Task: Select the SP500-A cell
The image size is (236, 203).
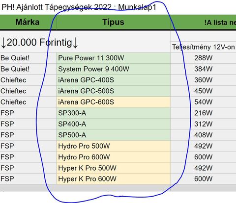Action: point(113,135)
